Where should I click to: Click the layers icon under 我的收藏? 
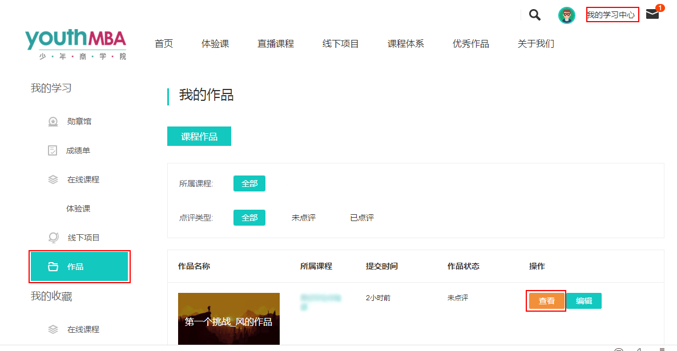point(53,329)
